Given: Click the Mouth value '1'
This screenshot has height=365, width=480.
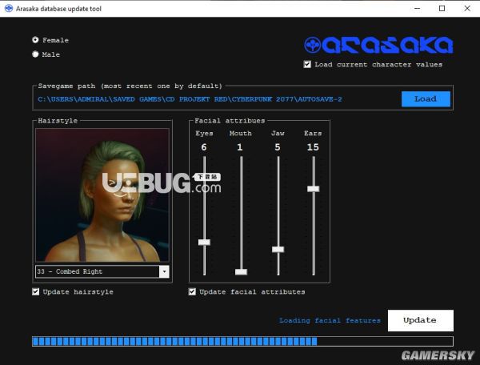Looking at the screenshot, I should tap(240, 147).
